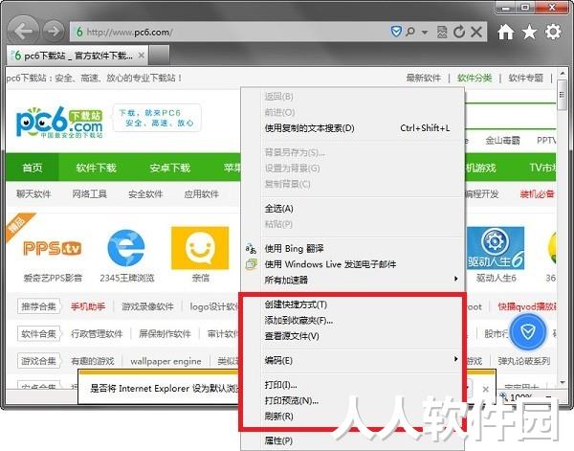This screenshot has height=451, width=574.
Task: Choose 创建快捷方式(T) menu item
Action: [353, 304]
